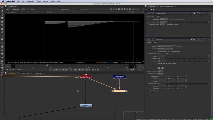Screen dimensions: 213x120
Task: Open the metadata from dropdown
Action: [x=162, y=24]
